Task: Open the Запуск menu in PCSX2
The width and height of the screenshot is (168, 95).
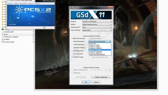Action: coord(10,3)
